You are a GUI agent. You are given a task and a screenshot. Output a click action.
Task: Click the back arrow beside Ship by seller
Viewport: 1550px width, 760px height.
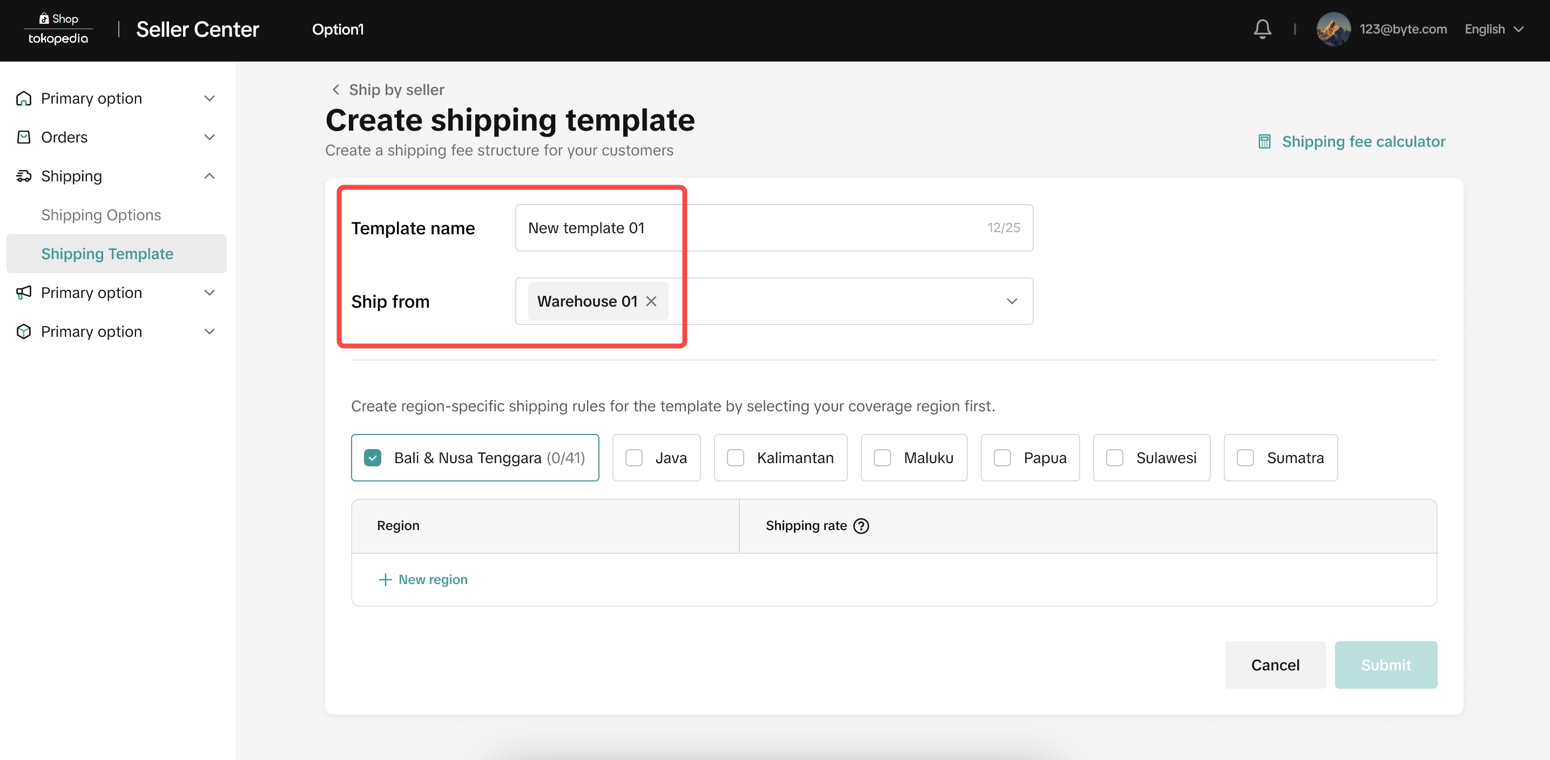pyautogui.click(x=336, y=90)
